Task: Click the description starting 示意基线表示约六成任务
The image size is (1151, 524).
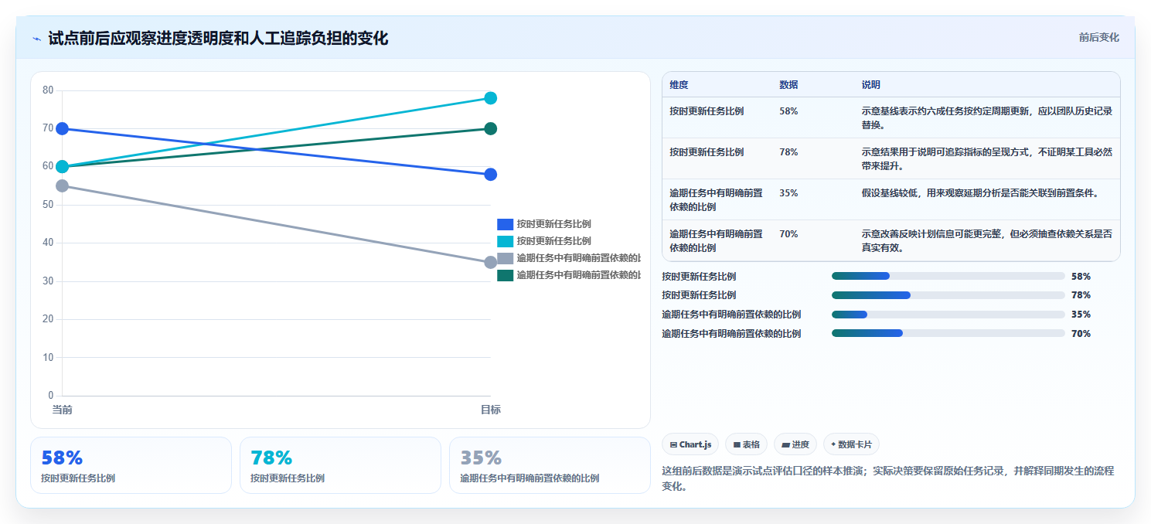Action: coord(987,118)
